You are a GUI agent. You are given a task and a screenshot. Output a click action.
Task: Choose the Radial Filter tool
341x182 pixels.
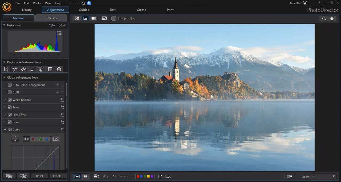[x=59, y=69]
